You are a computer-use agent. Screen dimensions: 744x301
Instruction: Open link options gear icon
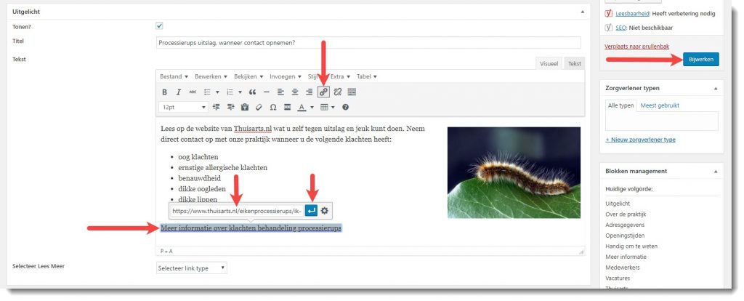click(325, 211)
